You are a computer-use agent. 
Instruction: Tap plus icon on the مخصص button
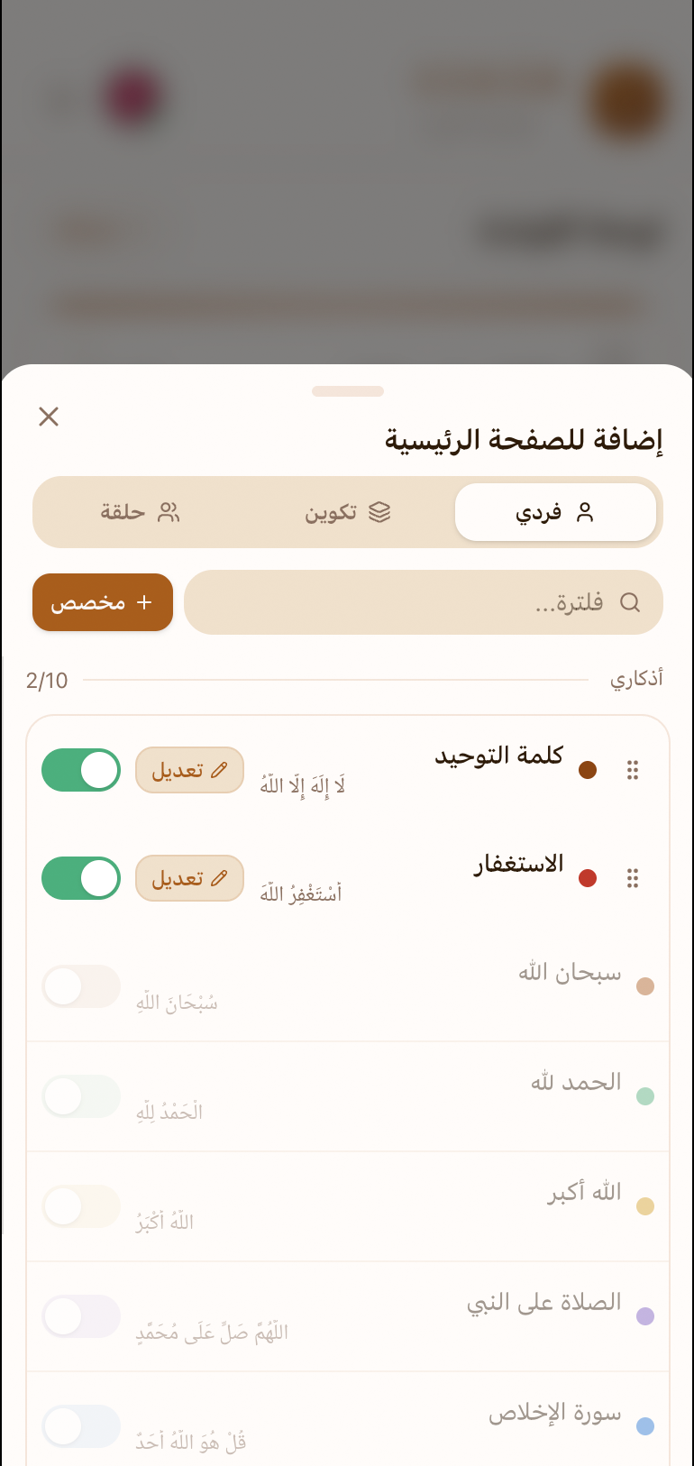[x=144, y=602]
